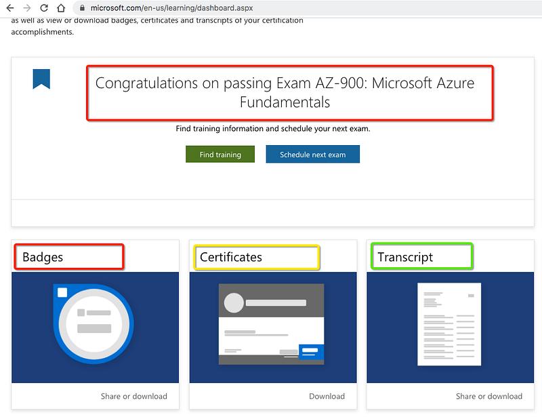Open the Transcript card heading
This screenshot has width=542, height=417.
tap(405, 257)
